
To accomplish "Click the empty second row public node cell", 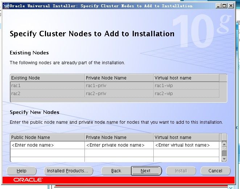I will pyautogui.click(x=47, y=153).
